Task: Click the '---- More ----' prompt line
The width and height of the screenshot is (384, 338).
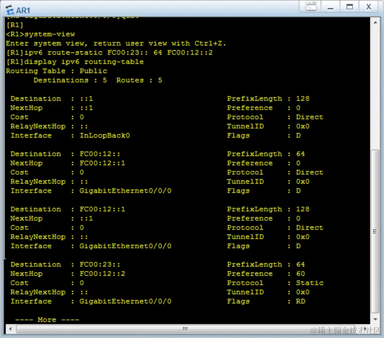Action: (x=47, y=320)
